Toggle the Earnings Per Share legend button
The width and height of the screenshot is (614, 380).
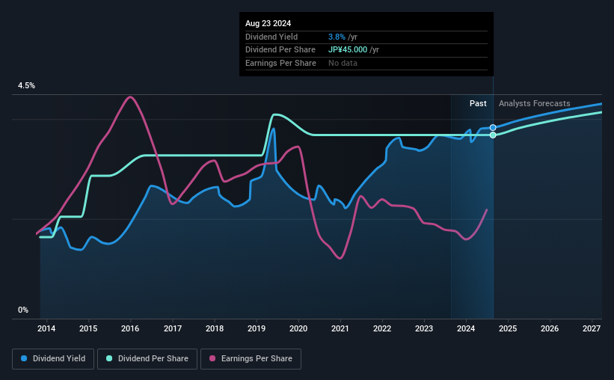(251, 359)
